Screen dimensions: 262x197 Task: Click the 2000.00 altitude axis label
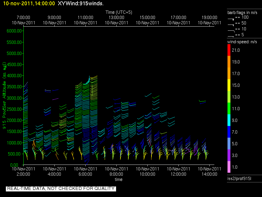pyautogui.click(x=14, y=120)
